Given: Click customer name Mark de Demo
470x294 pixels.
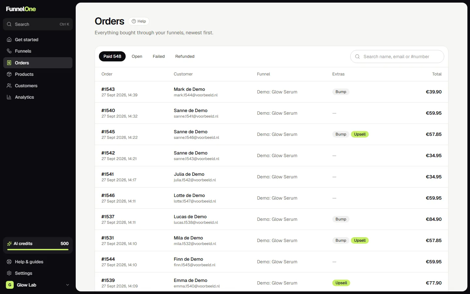Looking at the screenshot, I should click(189, 89).
